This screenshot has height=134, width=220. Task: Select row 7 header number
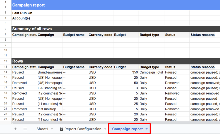click(6, 35)
